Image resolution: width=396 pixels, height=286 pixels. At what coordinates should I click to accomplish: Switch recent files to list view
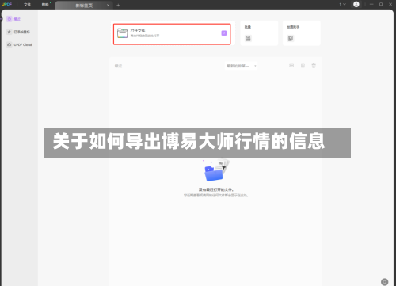coord(291,66)
